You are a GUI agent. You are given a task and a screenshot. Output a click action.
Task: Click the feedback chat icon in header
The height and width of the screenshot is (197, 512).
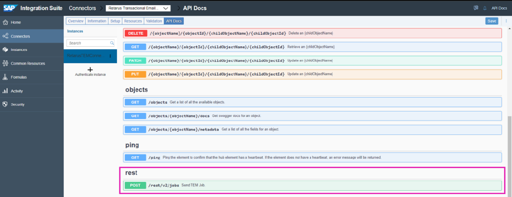pos(476,8)
